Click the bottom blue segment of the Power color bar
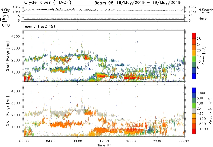Image resolution: width=213 pixels, height=147 pixels. (194, 76)
